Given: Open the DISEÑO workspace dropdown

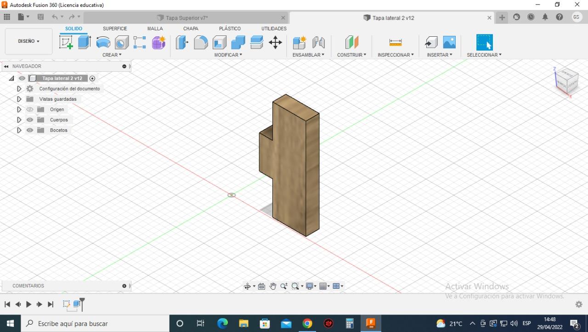Looking at the screenshot, I should [x=28, y=41].
